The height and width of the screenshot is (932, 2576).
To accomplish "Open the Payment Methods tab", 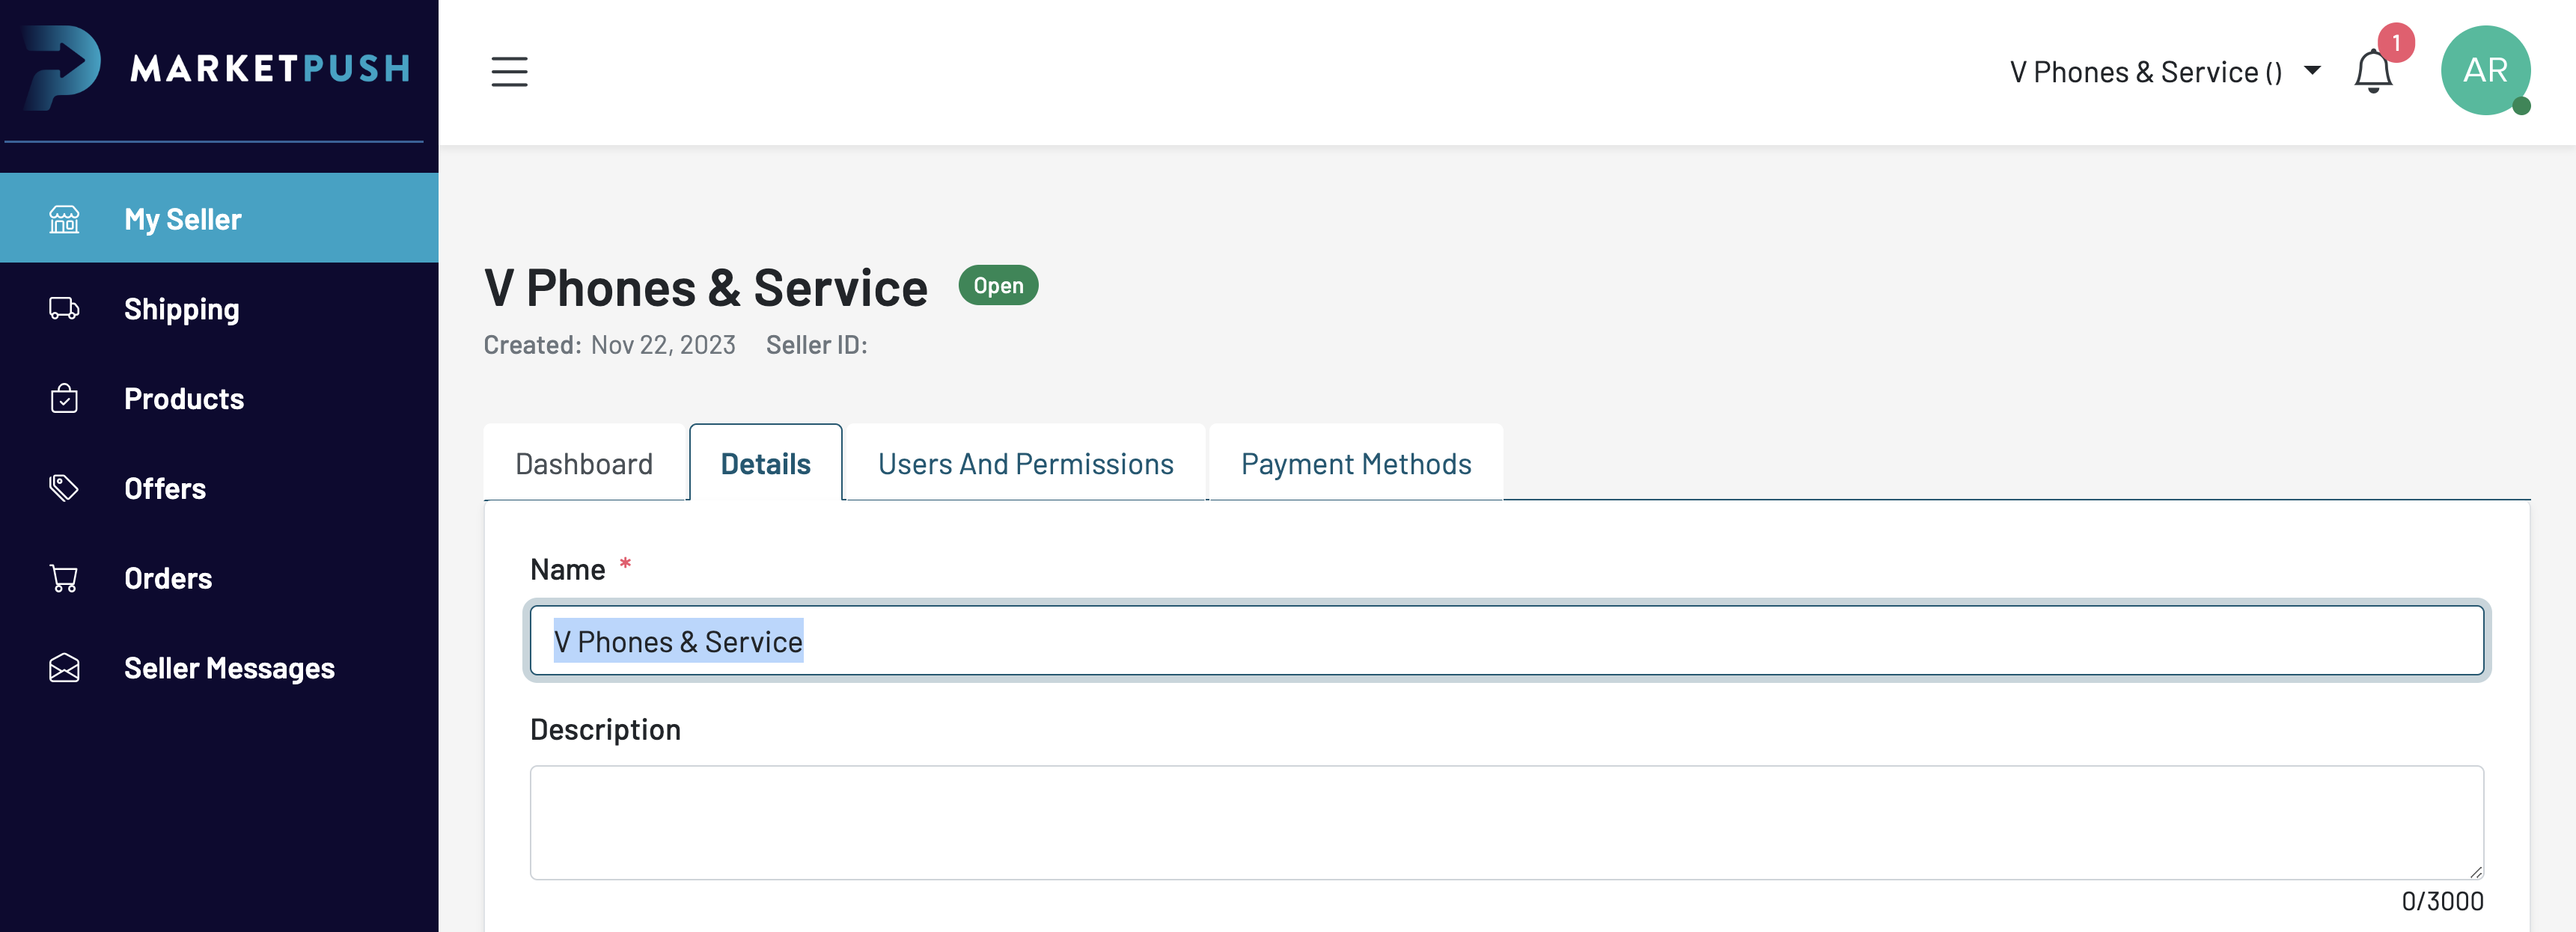I will click(1355, 464).
